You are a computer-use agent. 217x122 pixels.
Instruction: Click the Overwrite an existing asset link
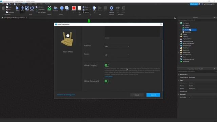[66, 95]
